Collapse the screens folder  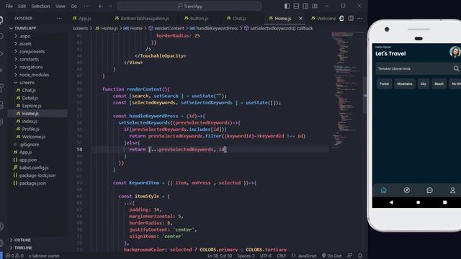(x=37, y=83)
